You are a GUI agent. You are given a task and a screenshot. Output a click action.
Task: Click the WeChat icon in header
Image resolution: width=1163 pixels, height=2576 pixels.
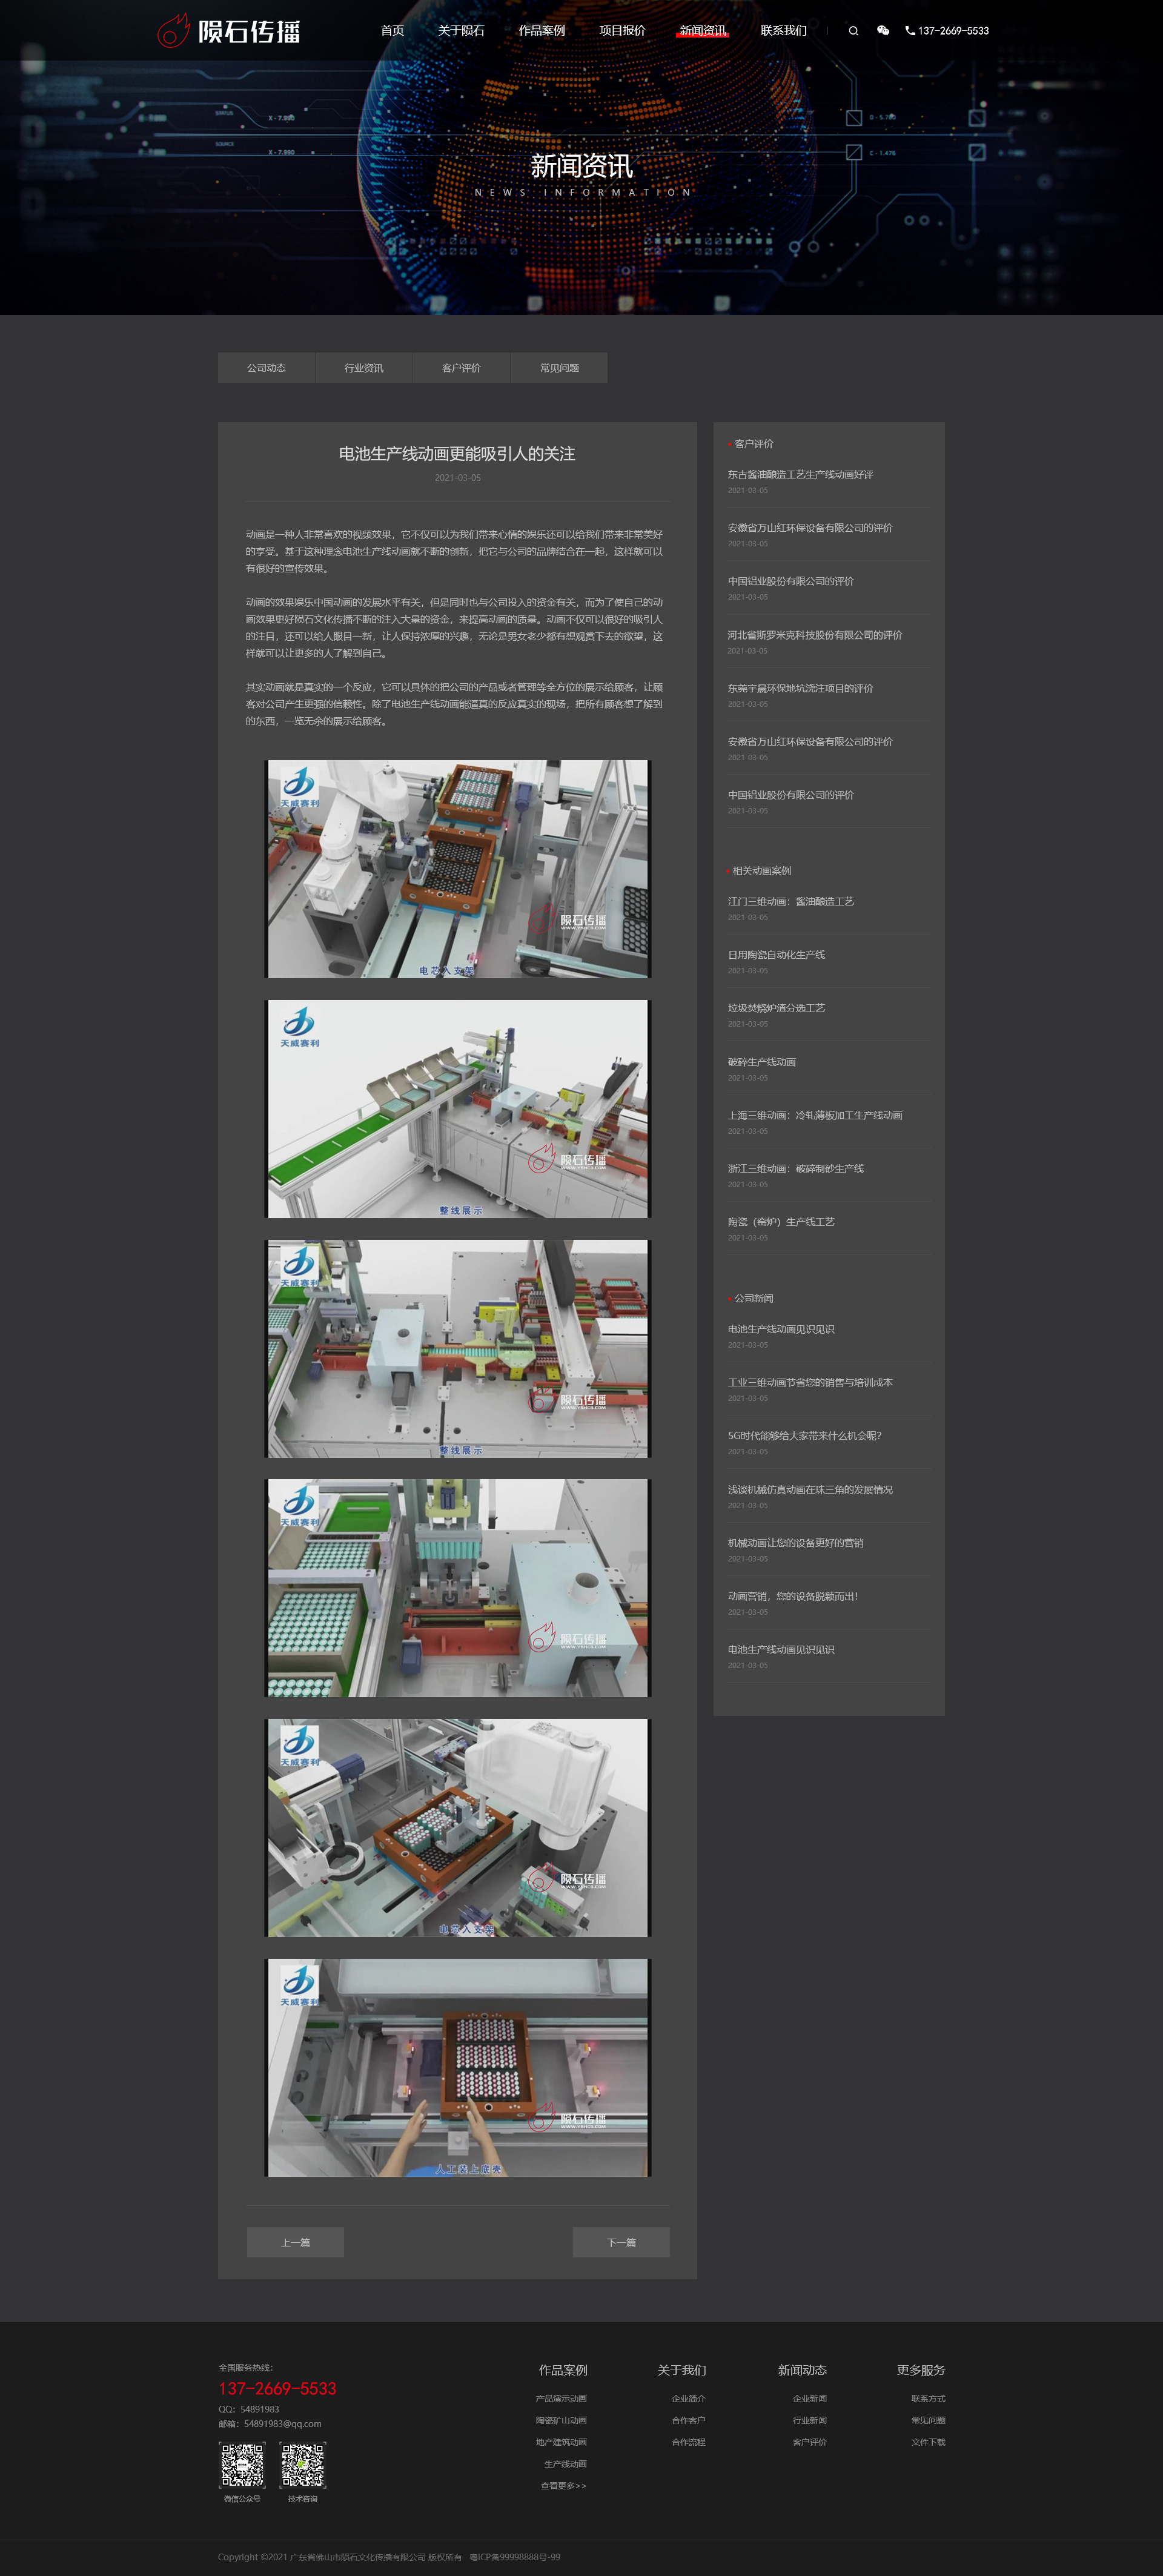[883, 31]
